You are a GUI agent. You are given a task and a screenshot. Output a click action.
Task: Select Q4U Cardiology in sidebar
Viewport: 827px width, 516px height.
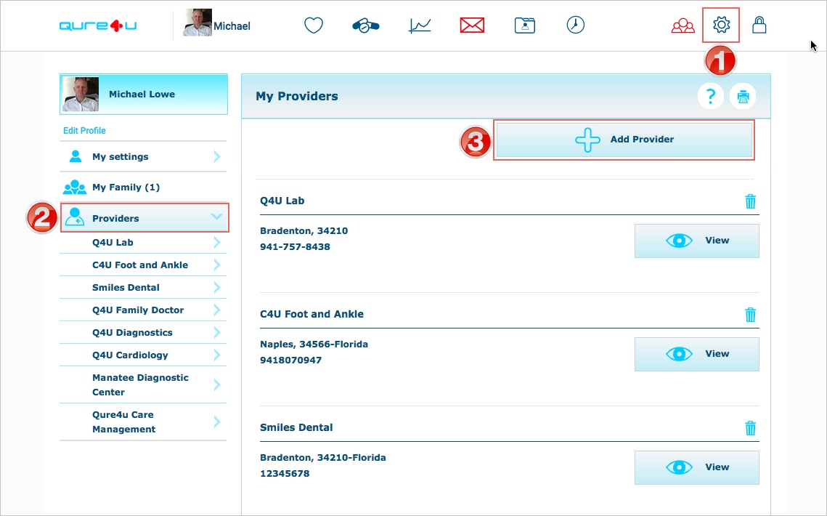coord(143,355)
